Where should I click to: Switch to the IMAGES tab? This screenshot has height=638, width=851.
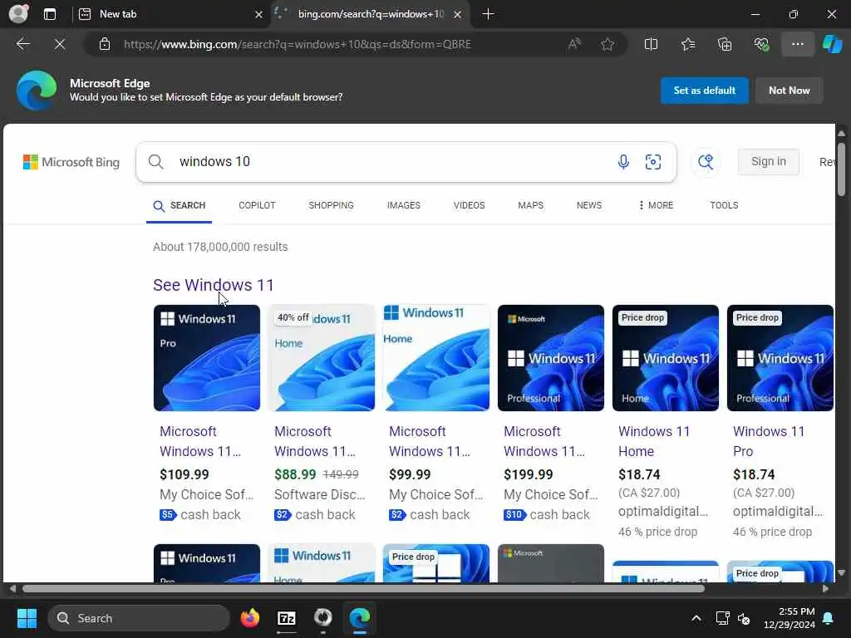tap(403, 205)
